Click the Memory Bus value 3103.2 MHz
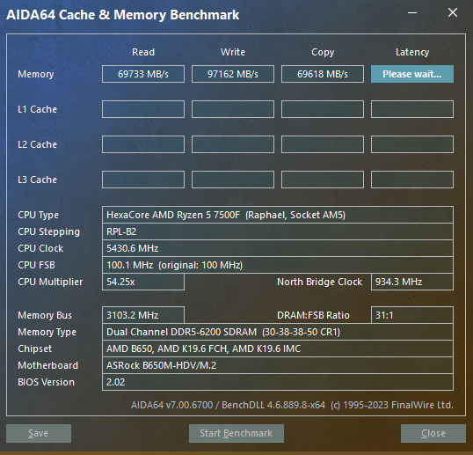473x455 pixels. (143, 315)
